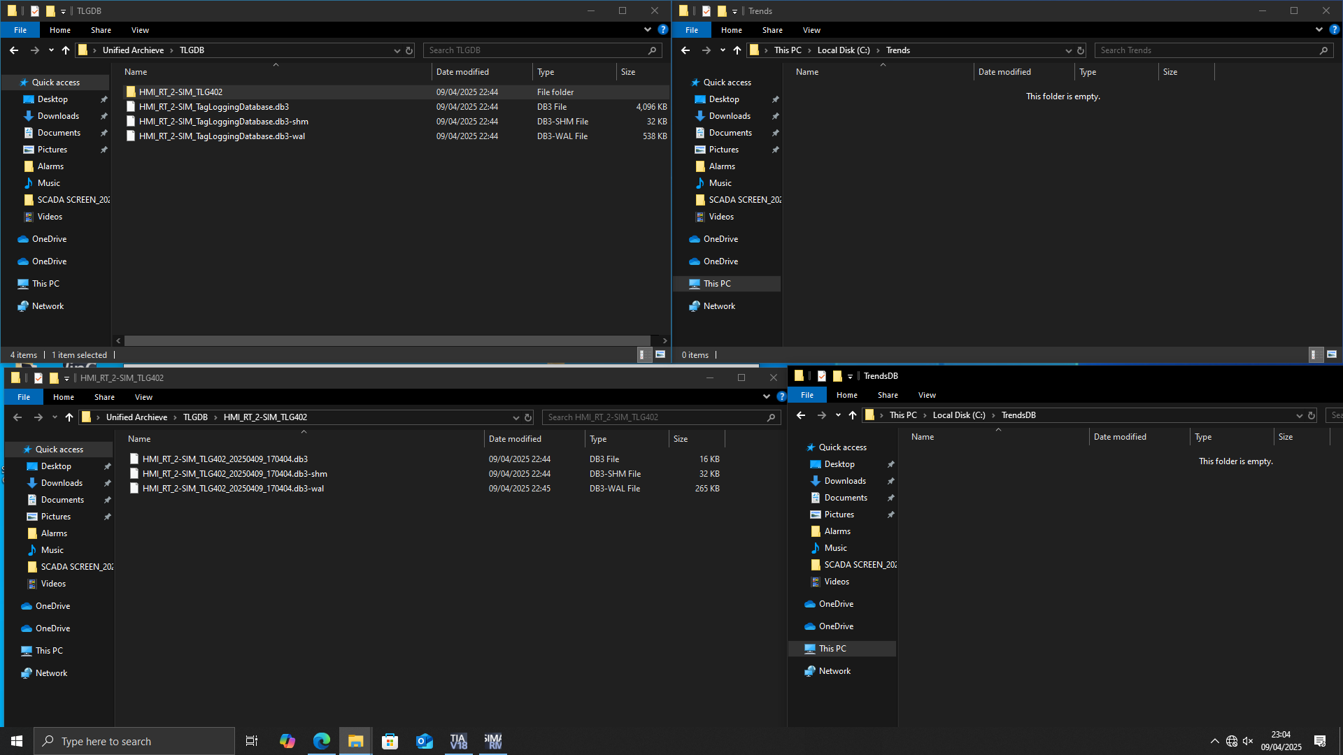Go back in TrendsDB window

(801, 415)
